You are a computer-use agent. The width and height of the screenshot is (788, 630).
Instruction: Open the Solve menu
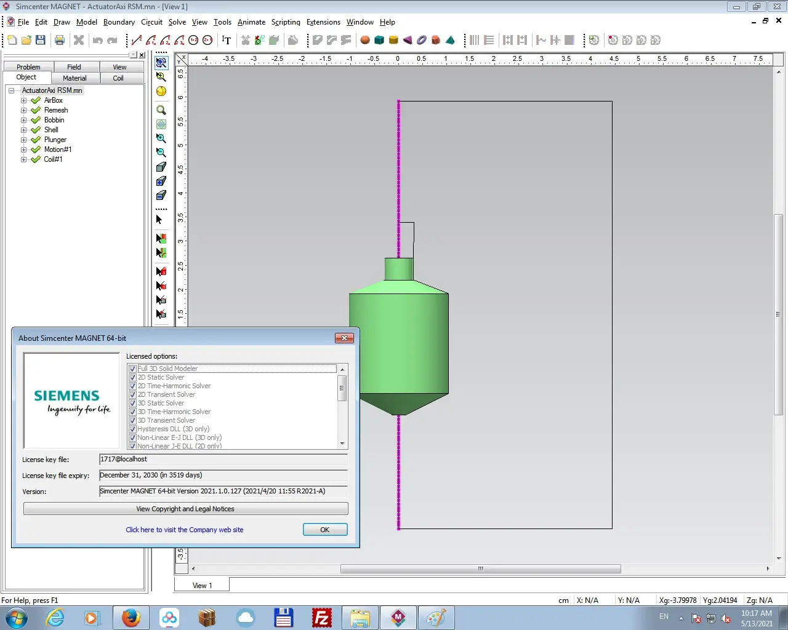click(x=177, y=22)
